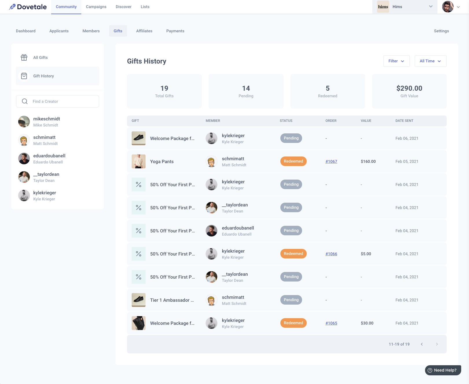Open the Lists tab
Viewport: 469px width, 384px height.
point(145,7)
